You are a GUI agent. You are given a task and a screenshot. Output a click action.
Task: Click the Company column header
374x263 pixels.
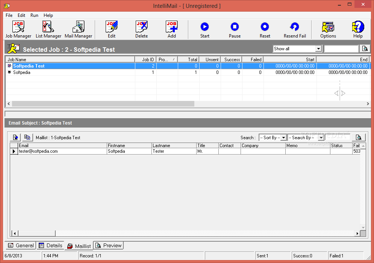click(x=263, y=146)
